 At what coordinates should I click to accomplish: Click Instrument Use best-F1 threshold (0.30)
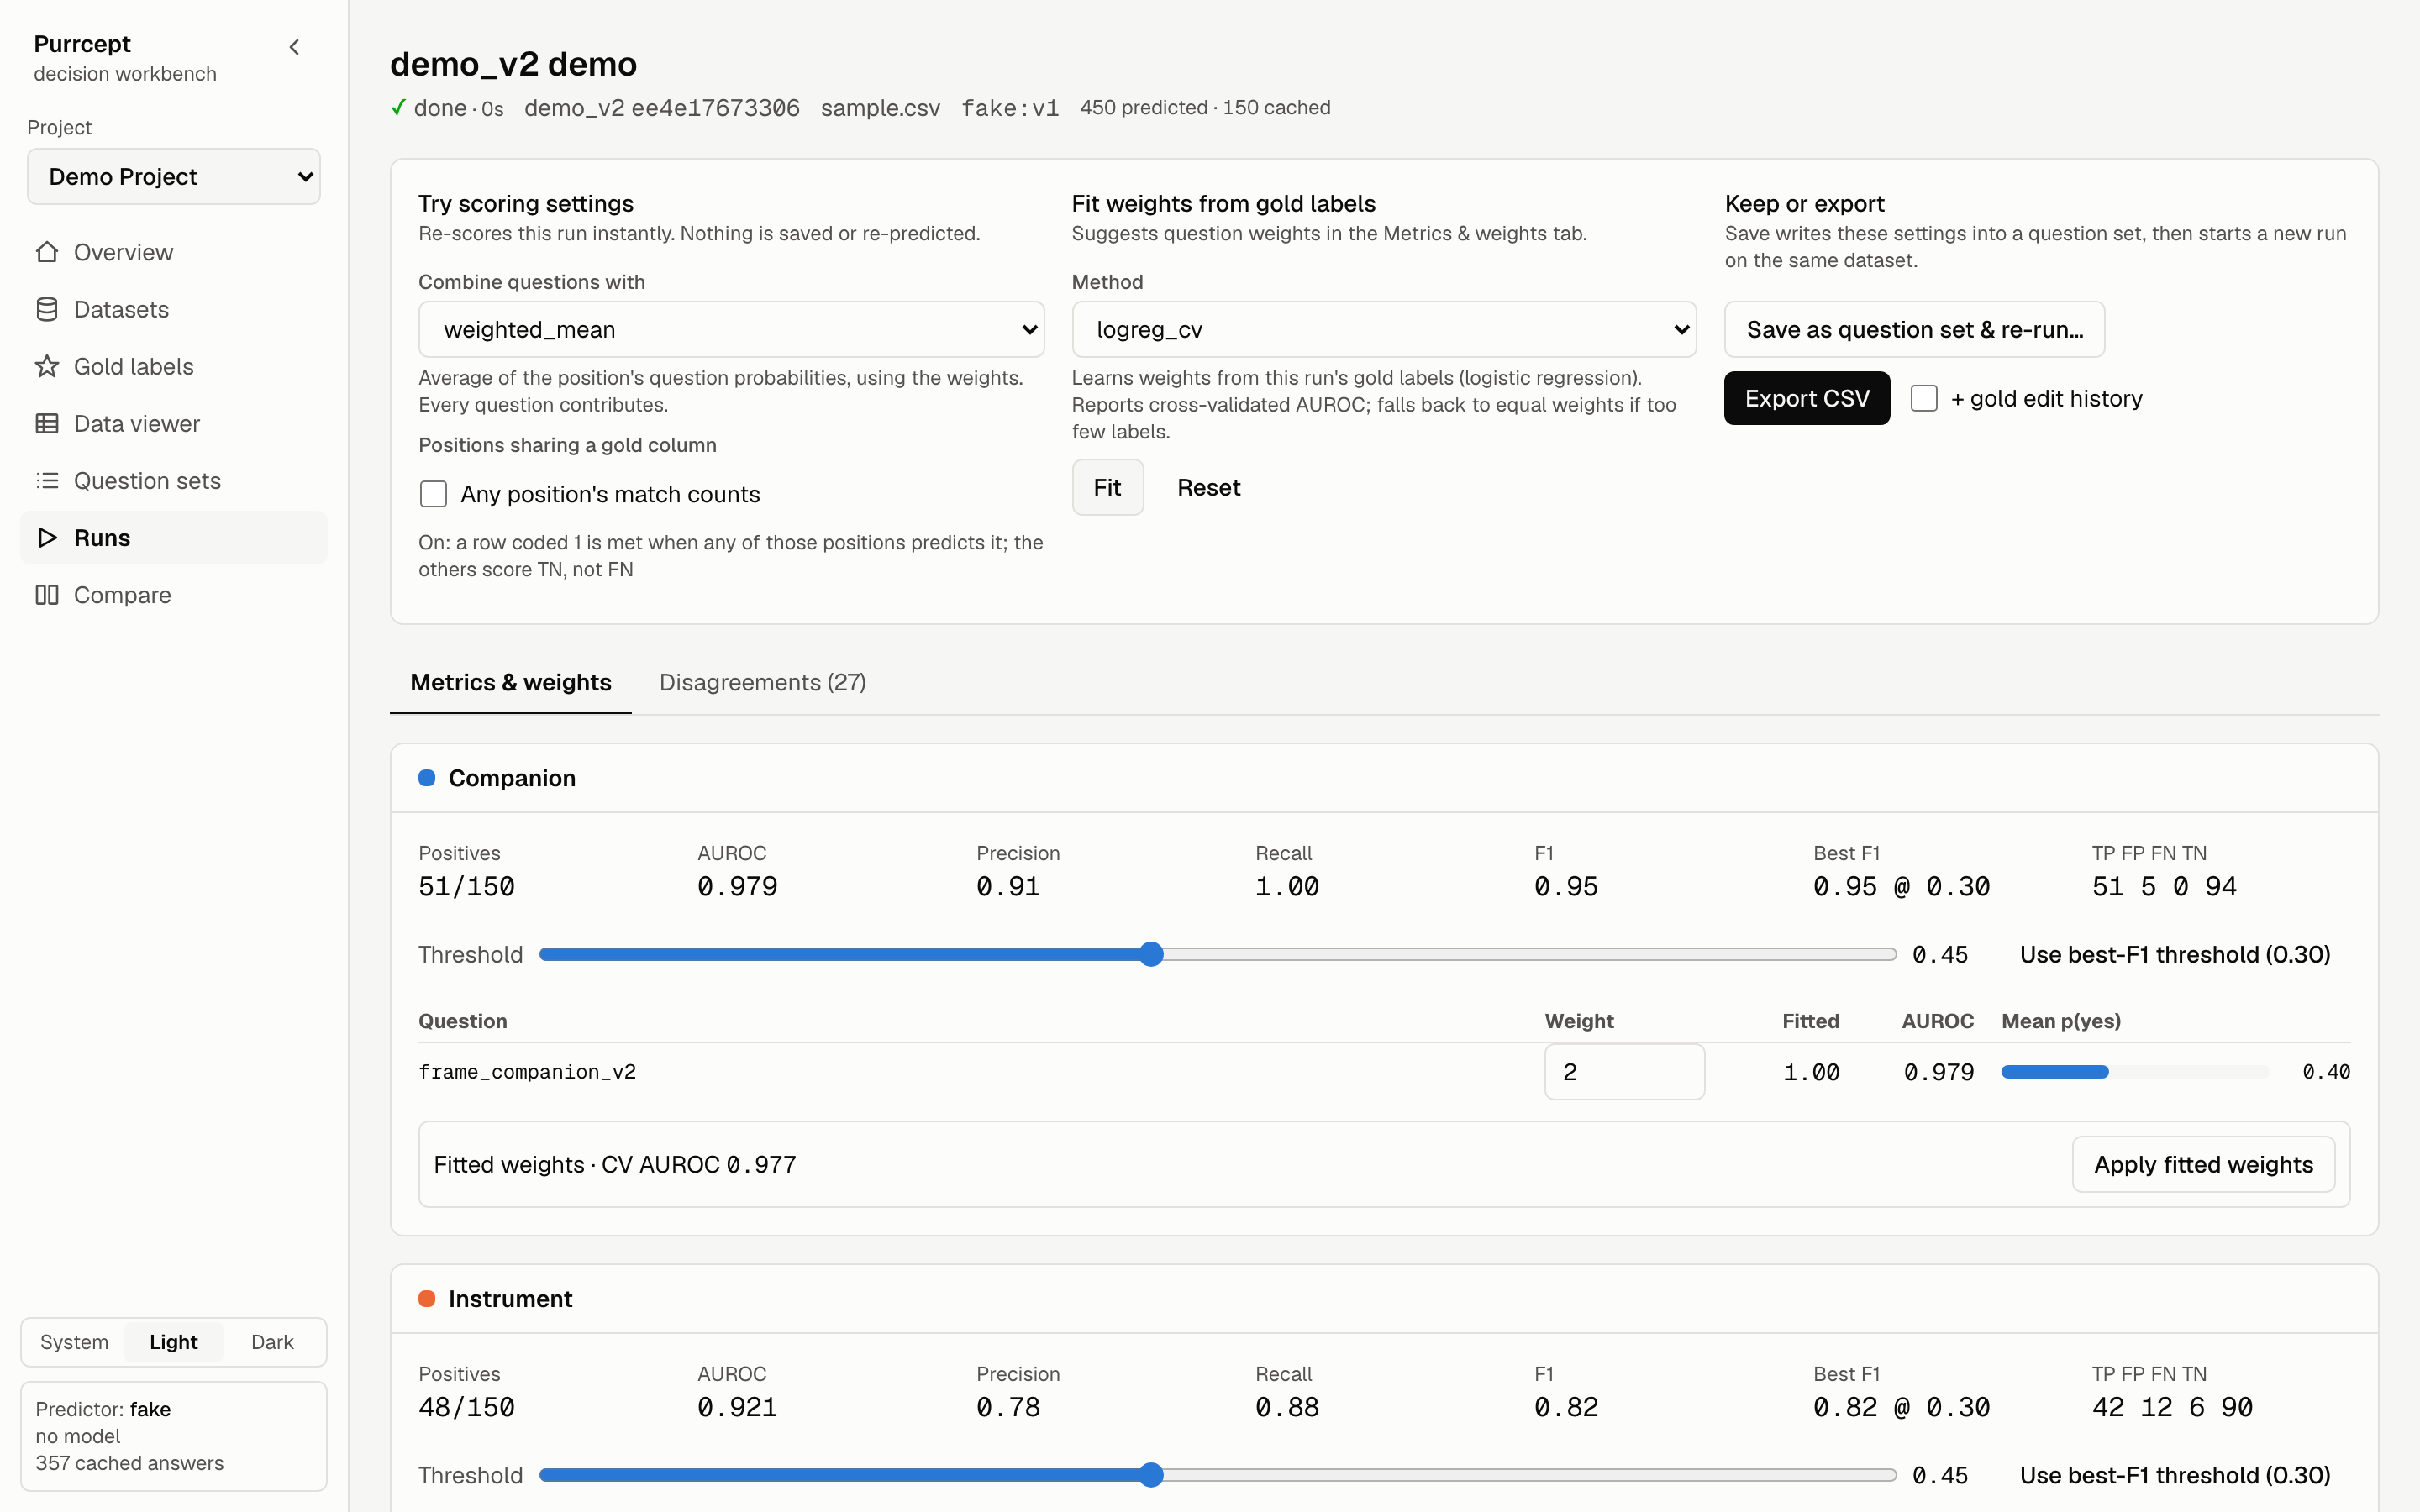pos(2175,1475)
